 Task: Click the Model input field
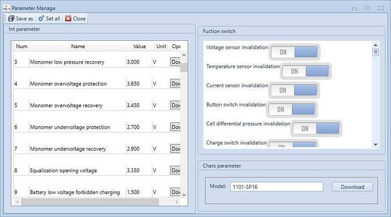pos(277,187)
